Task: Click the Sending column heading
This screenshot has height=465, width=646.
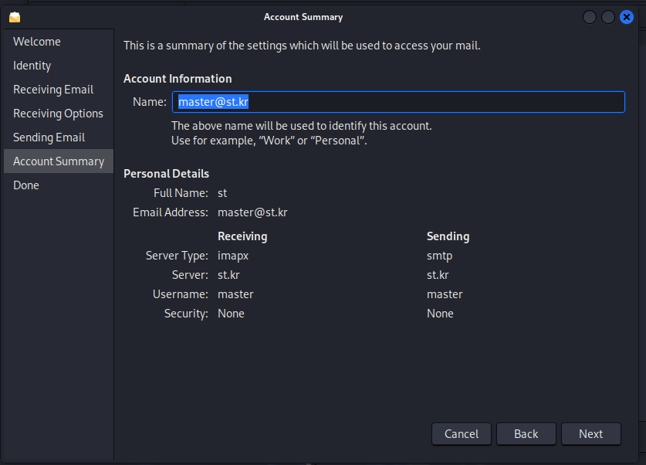Action: pyautogui.click(x=448, y=236)
